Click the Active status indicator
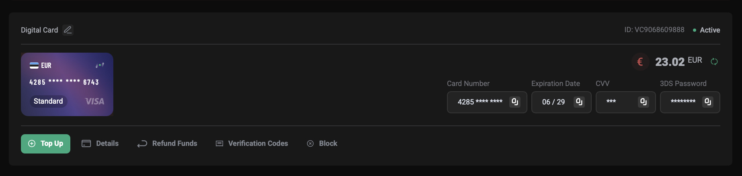The width and height of the screenshot is (742, 176). pyautogui.click(x=706, y=30)
